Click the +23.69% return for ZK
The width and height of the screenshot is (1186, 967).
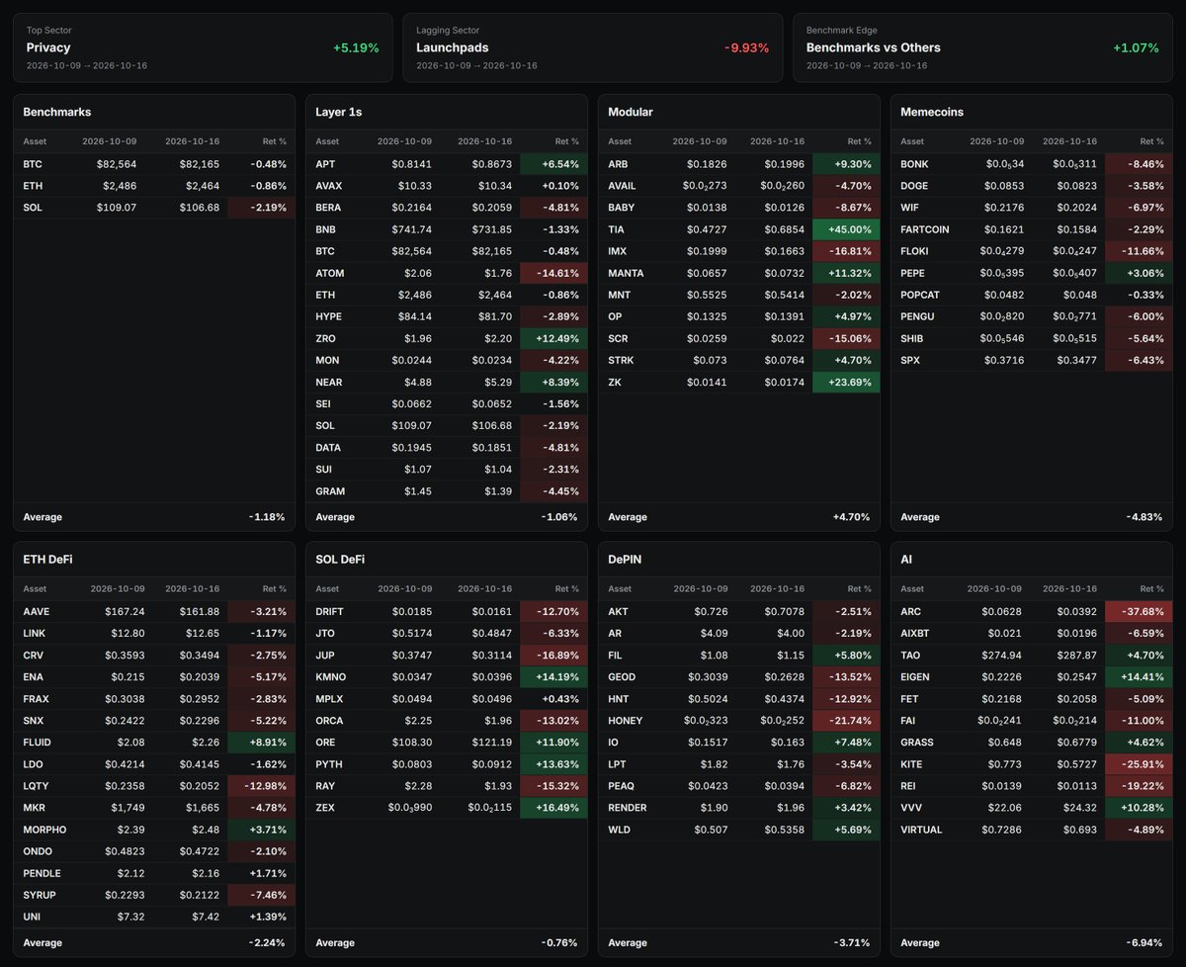point(846,382)
